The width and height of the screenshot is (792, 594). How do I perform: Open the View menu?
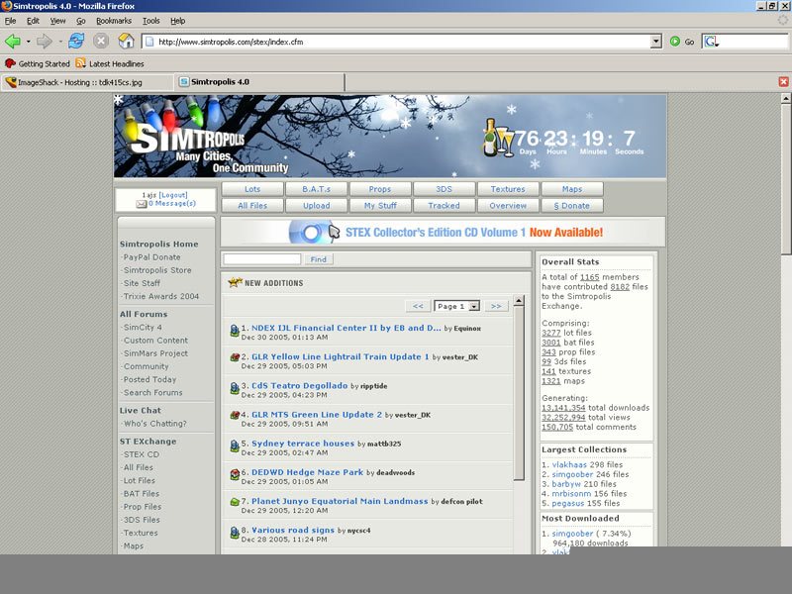pyautogui.click(x=57, y=21)
